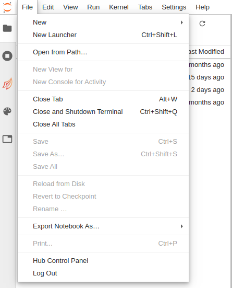Expand the New submenu arrow
The width and height of the screenshot is (232, 288).
click(x=181, y=22)
